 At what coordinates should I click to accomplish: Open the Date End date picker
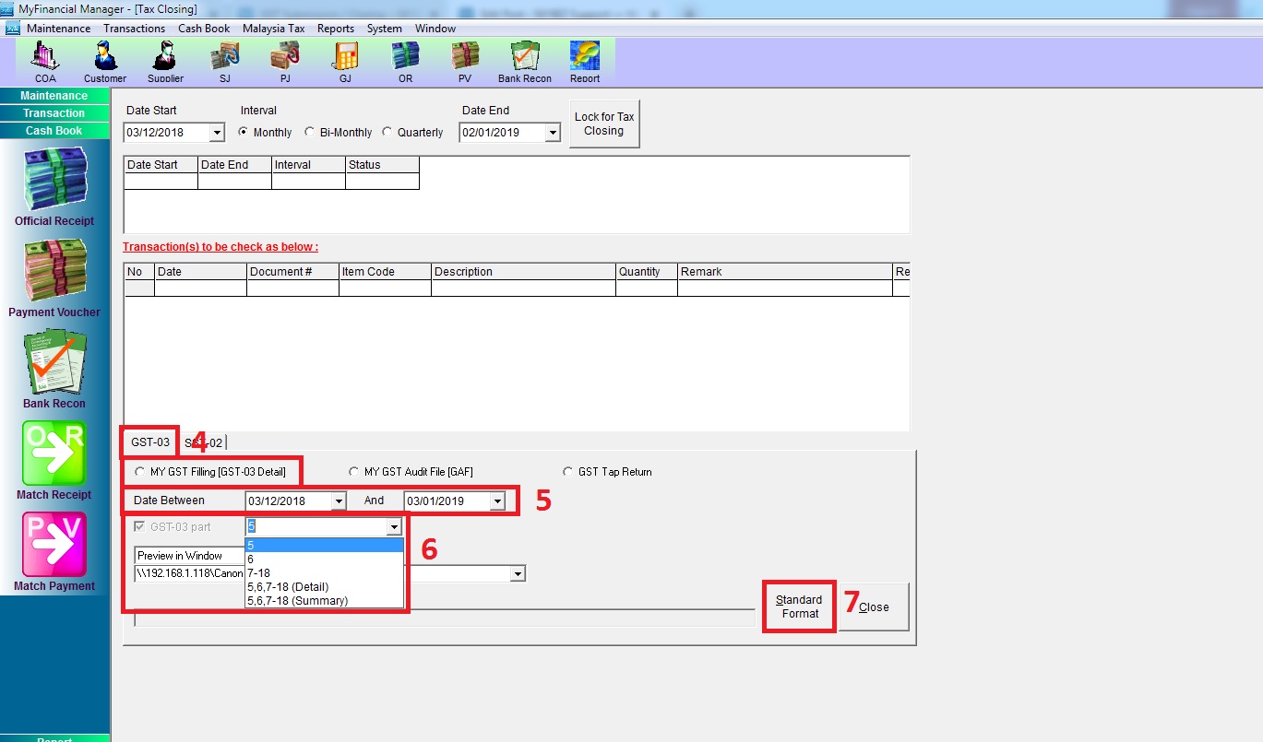pyautogui.click(x=553, y=133)
